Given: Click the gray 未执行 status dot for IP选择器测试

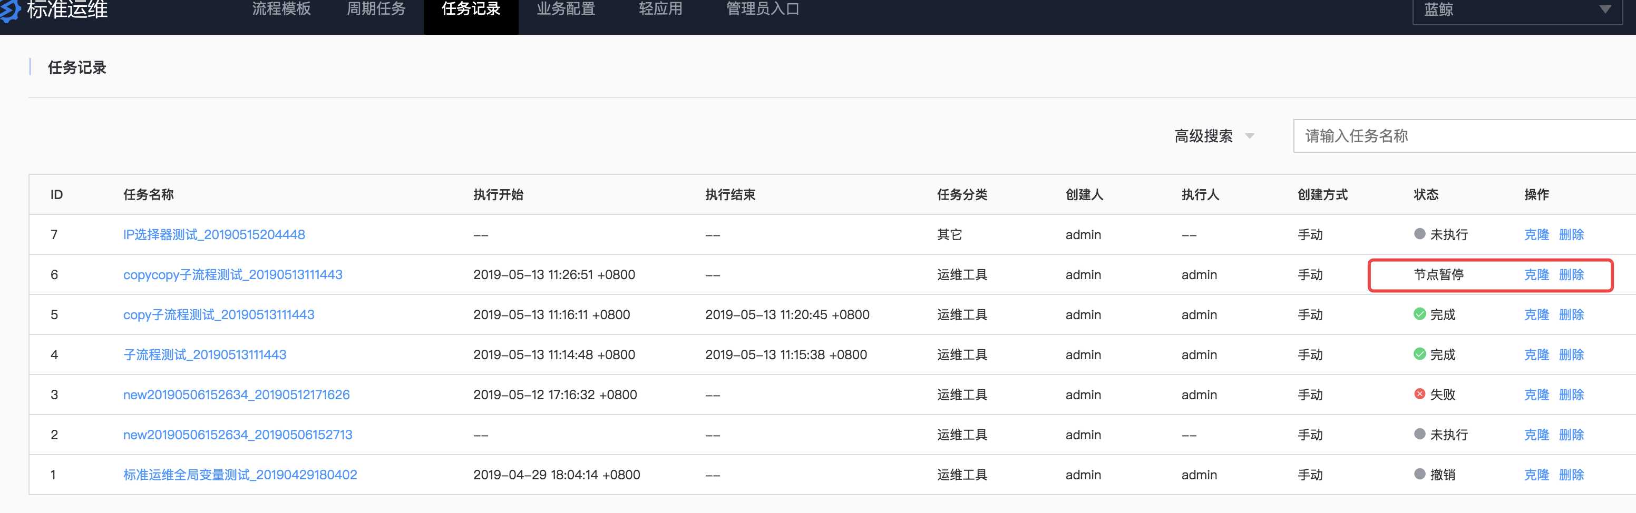Looking at the screenshot, I should tap(1420, 234).
